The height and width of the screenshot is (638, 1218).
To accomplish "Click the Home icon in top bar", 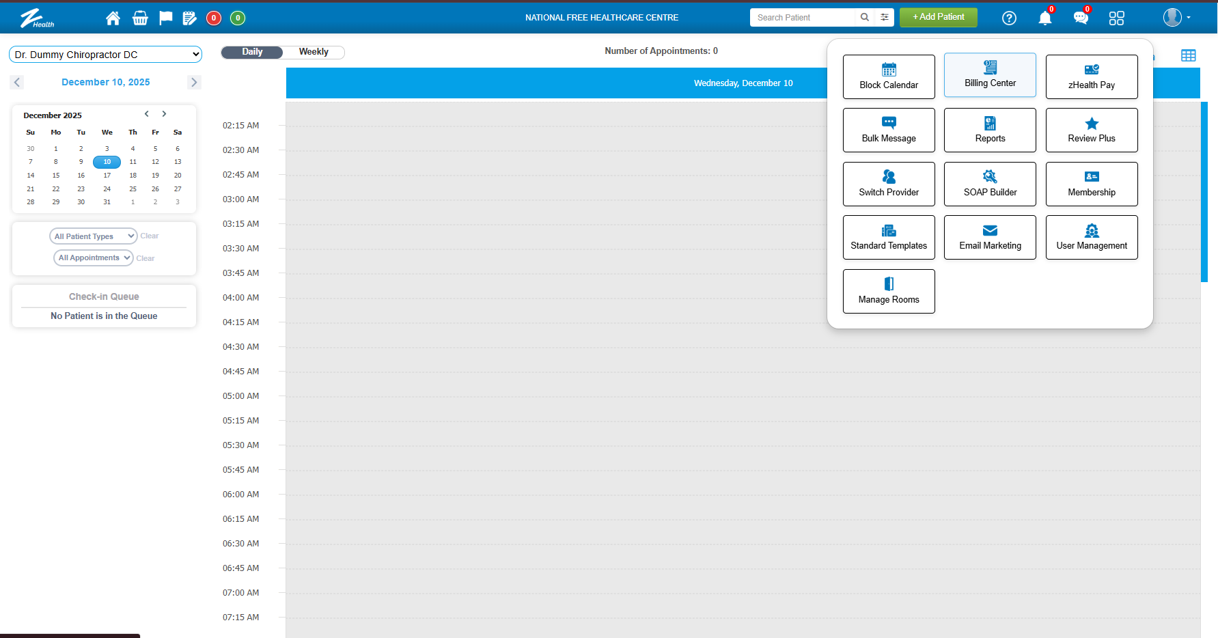I will pyautogui.click(x=113, y=18).
